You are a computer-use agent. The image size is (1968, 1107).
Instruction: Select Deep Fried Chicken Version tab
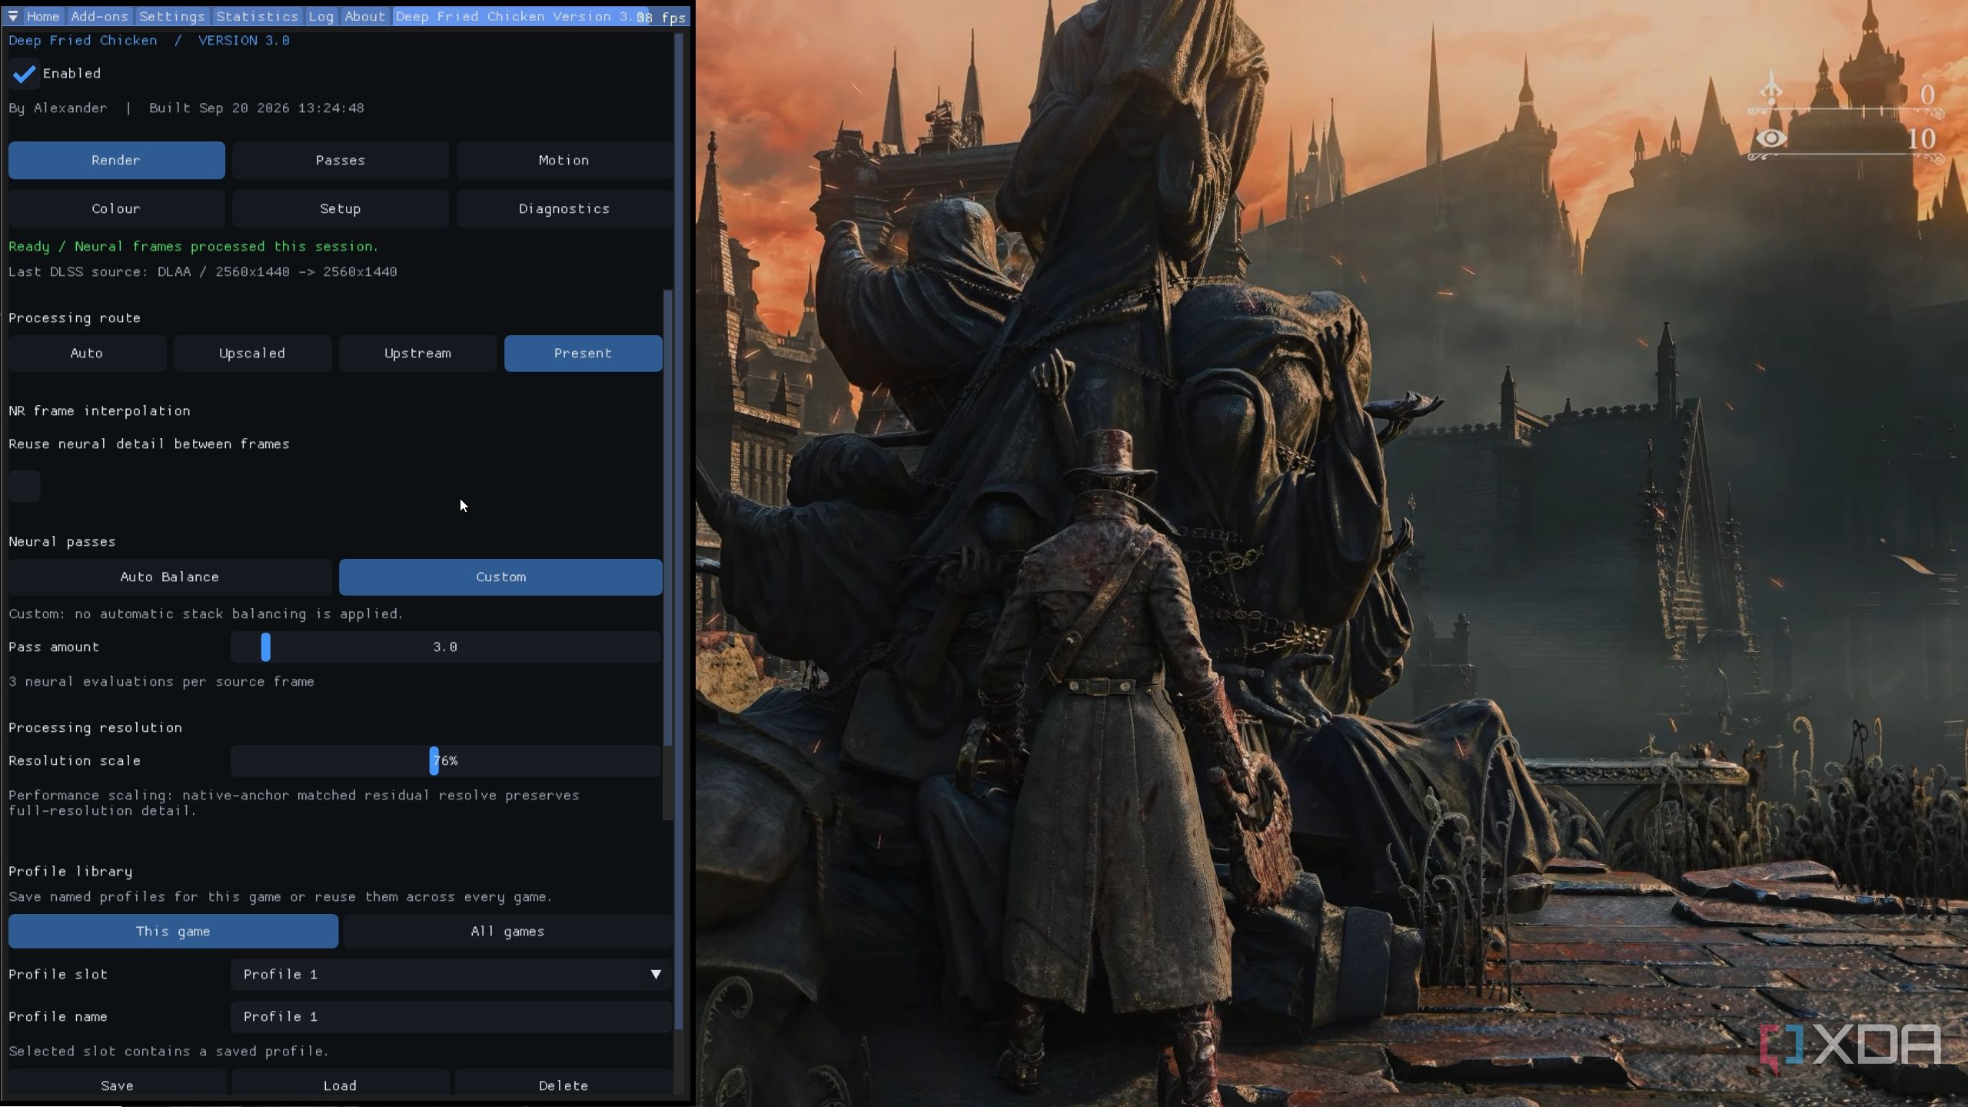pyautogui.click(x=520, y=16)
